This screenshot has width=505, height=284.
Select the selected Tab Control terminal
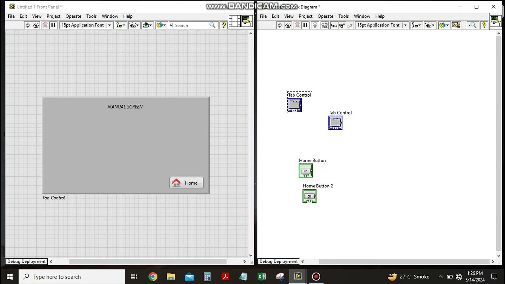[294, 105]
